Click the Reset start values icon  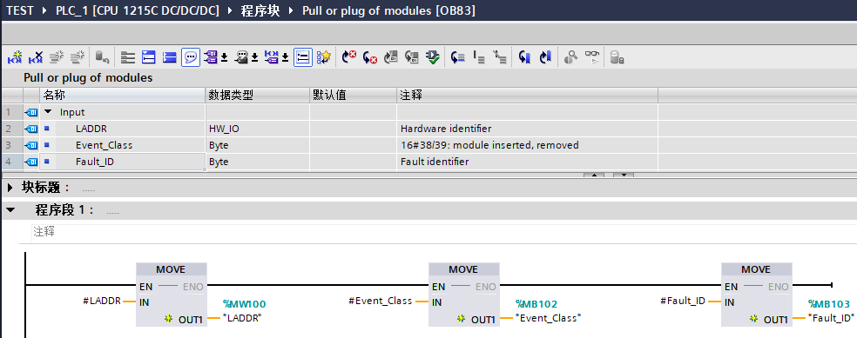click(102, 56)
